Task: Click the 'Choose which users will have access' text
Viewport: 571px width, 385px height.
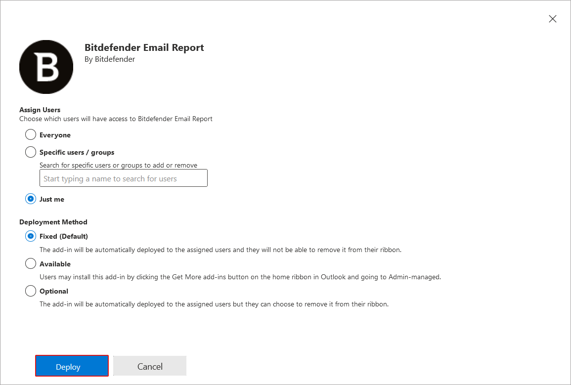Action: coord(116,119)
